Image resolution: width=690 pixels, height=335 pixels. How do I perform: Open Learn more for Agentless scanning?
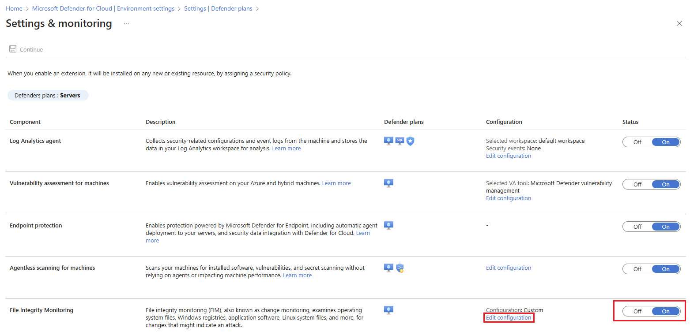297,275
